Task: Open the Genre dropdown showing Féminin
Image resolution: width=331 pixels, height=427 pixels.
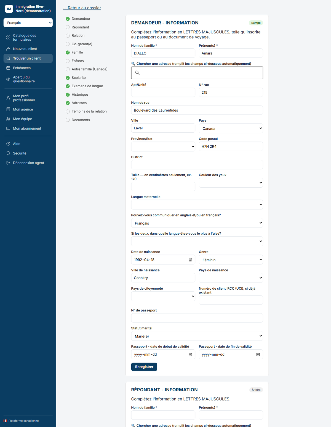Action: pos(231,260)
